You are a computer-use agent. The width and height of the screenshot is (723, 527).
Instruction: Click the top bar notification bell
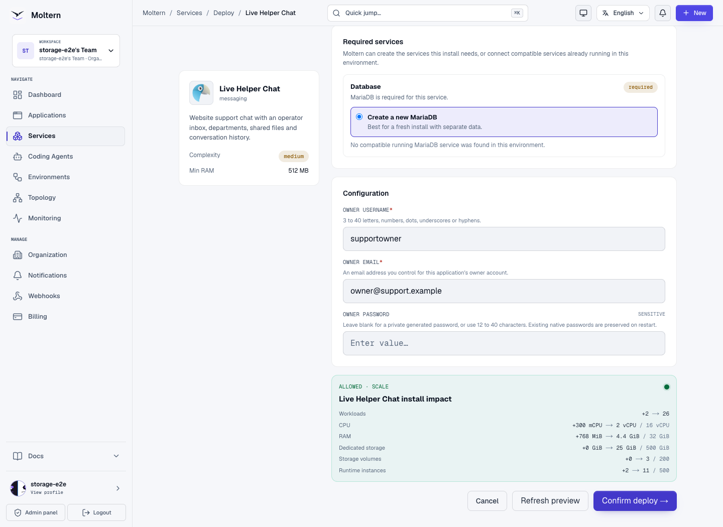point(663,13)
